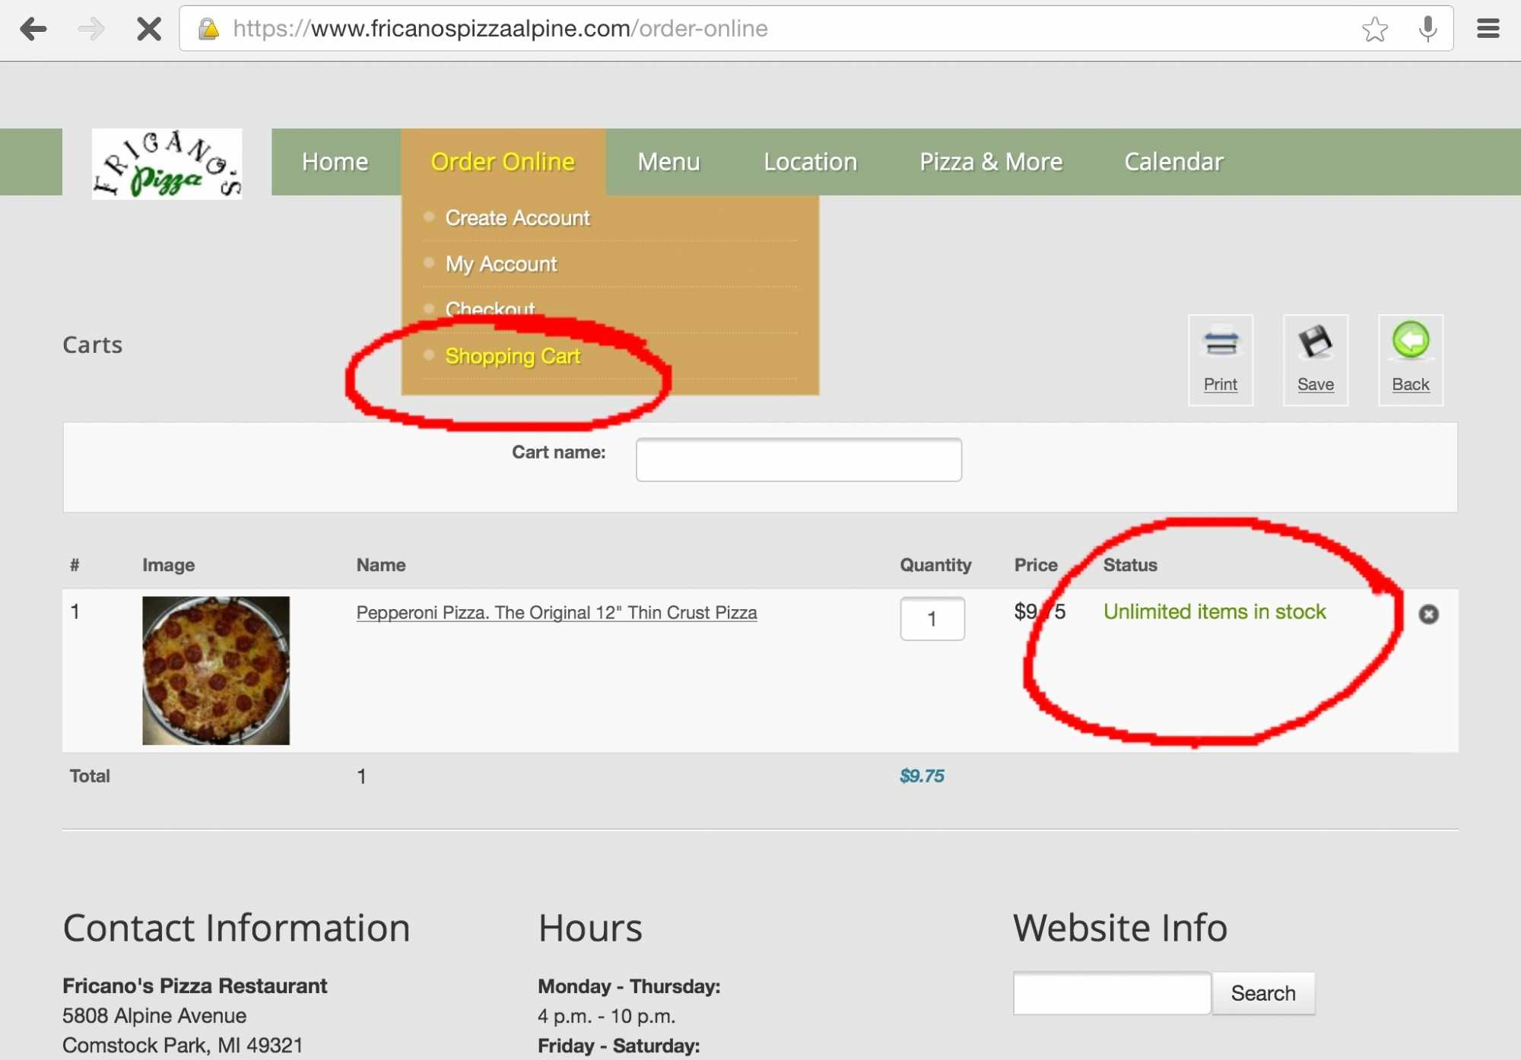Image resolution: width=1521 pixels, height=1060 pixels.
Task: Click the browser back arrow
Action: (x=33, y=29)
